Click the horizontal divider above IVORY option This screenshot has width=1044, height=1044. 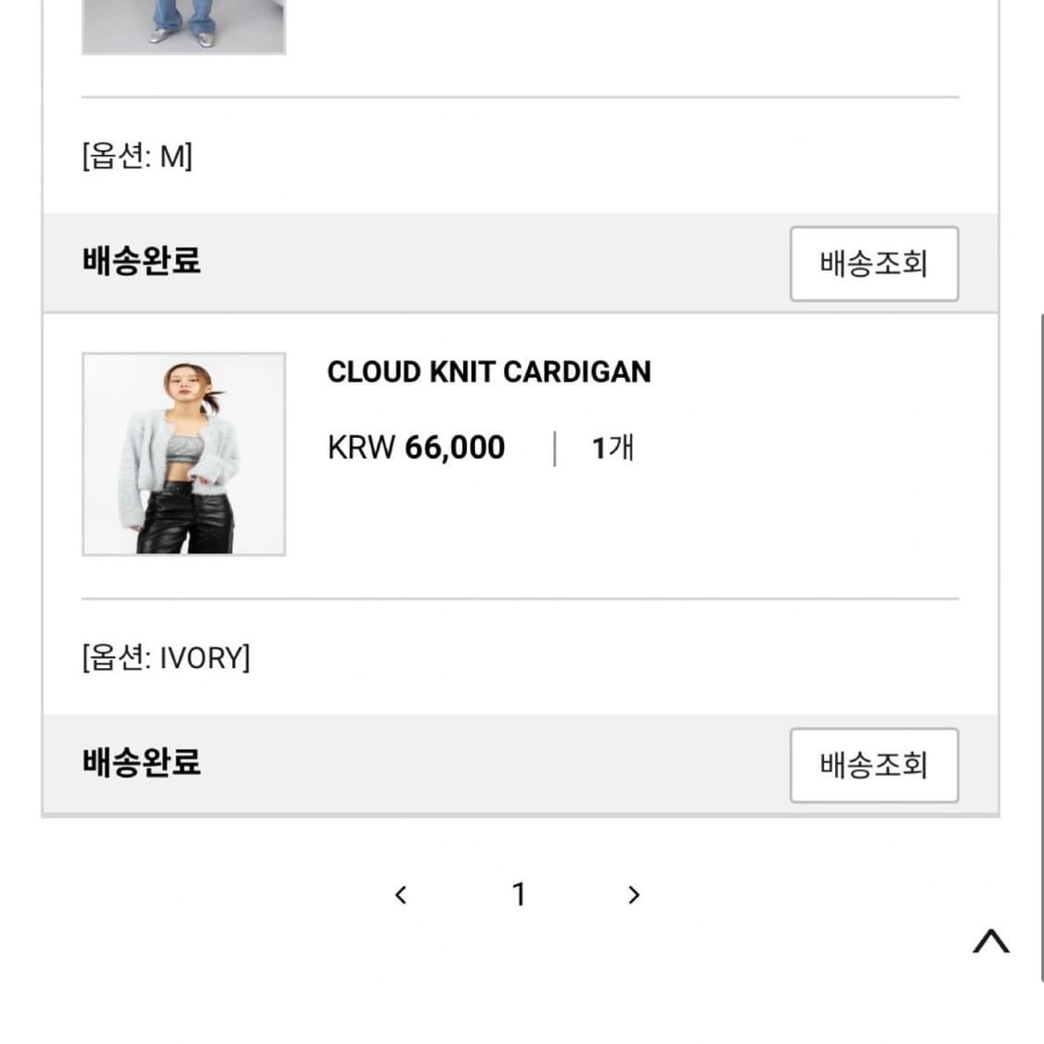520,599
